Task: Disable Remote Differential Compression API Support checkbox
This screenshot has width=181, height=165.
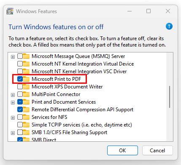Action: pyautogui.click(x=20, y=110)
